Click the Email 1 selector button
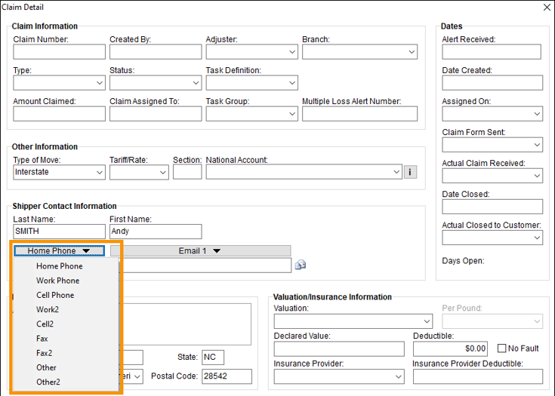This screenshot has width=555, height=396. coord(200,250)
